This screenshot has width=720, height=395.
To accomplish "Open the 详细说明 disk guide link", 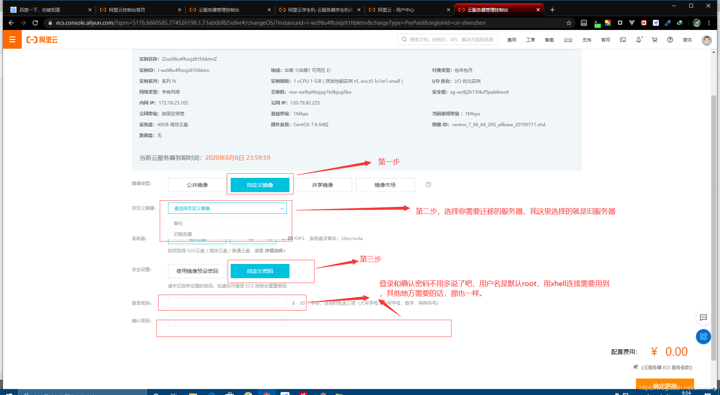I will click(x=275, y=251).
